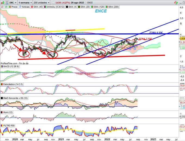The width and height of the screenshot is (185, 141).
Task: Click the black SMA (4) color swatch
Action: (67, 7)
